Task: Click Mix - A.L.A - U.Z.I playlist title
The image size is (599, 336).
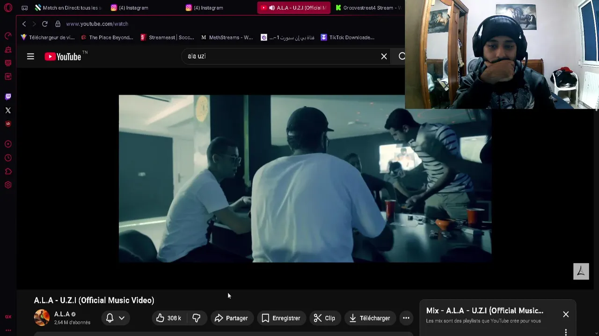Action: point(485,310)
